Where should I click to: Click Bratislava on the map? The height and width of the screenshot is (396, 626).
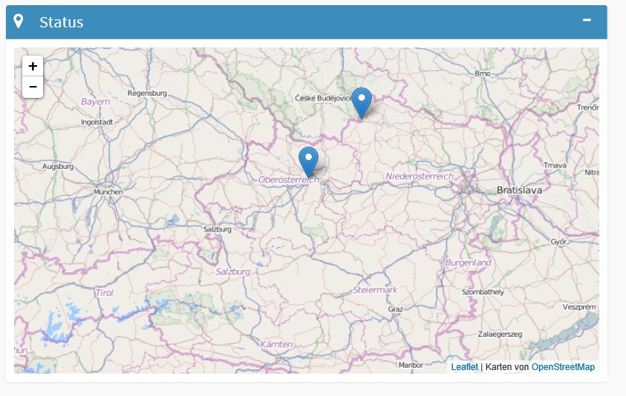519,190
